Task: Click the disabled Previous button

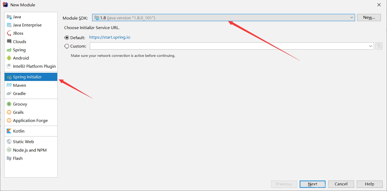Action: [284, 184]
